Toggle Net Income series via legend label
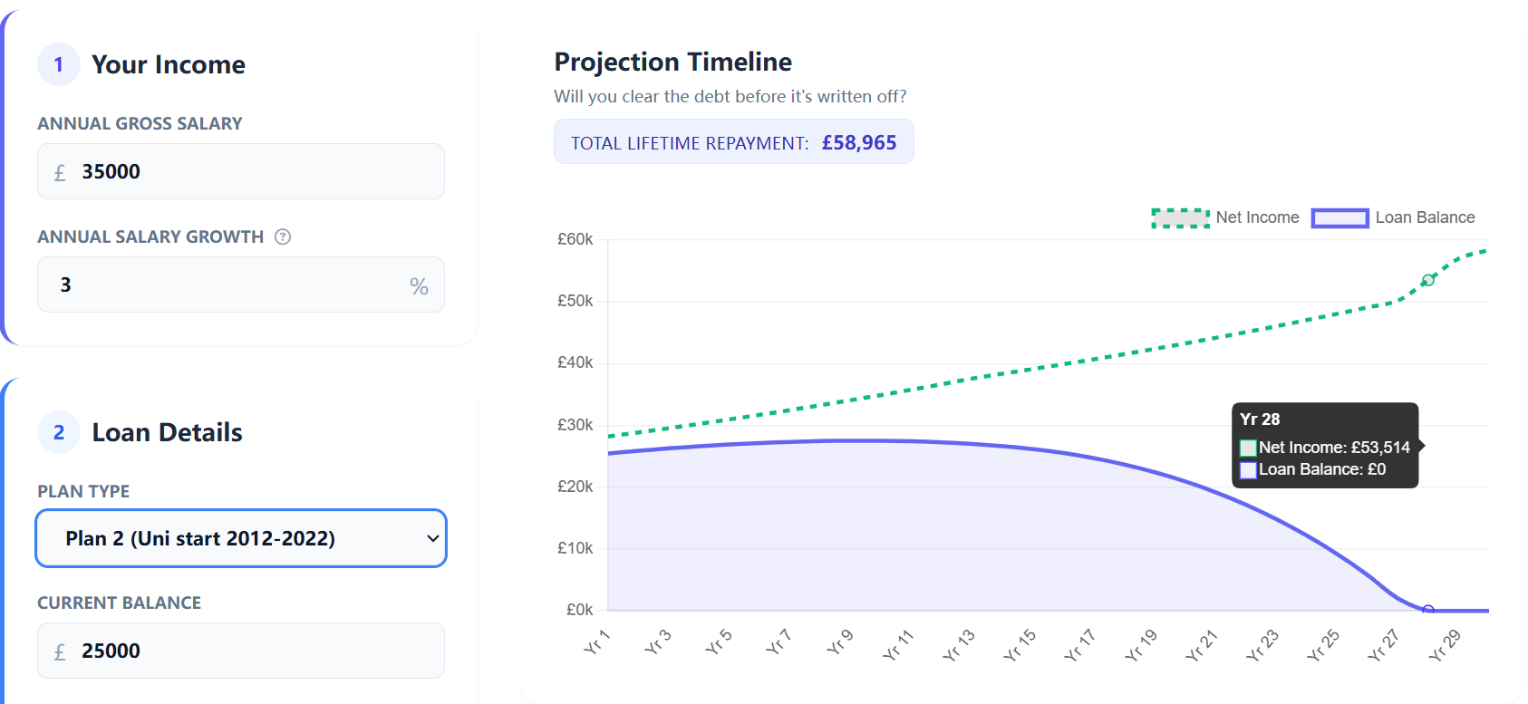 [1257, 217]
